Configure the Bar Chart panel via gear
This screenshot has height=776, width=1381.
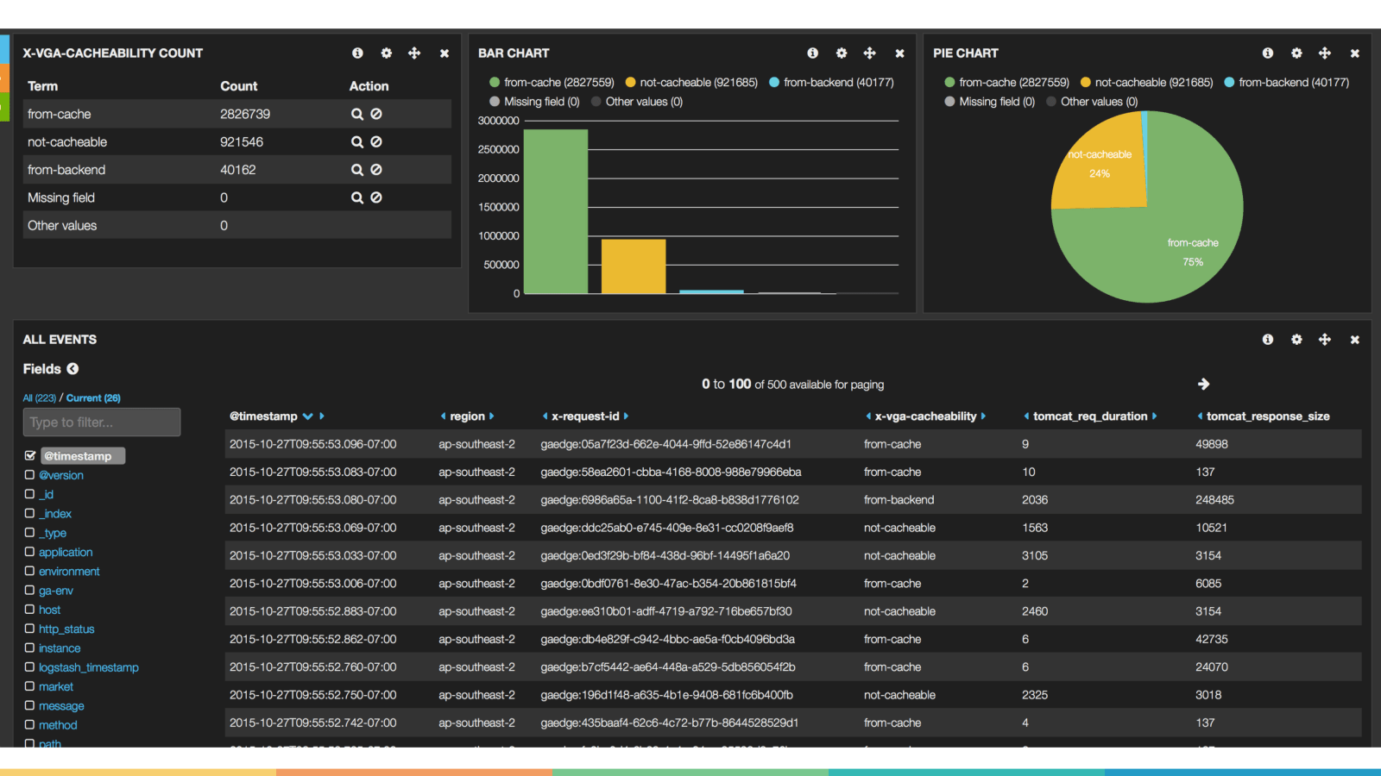coord(842,53)
